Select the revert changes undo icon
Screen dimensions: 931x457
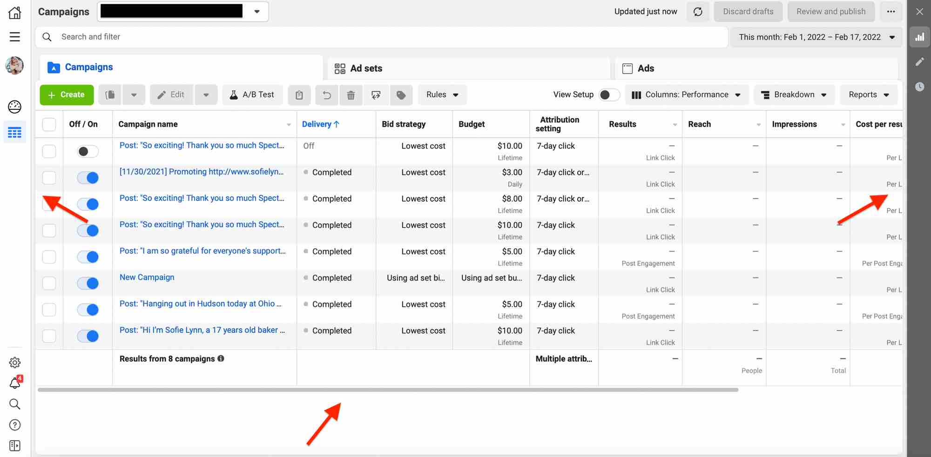point(326,94)
